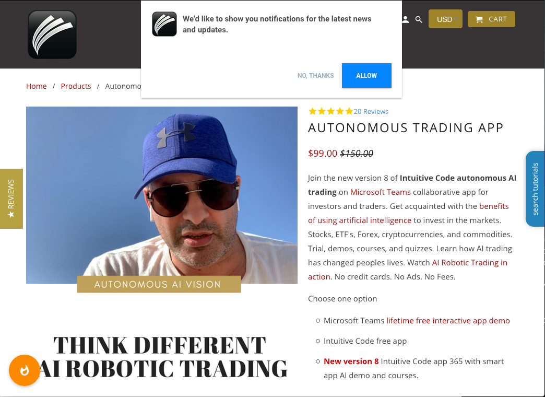Click the notification popup app logo
The width and height of the screenshot is (545, 397).
pos(164,24)
